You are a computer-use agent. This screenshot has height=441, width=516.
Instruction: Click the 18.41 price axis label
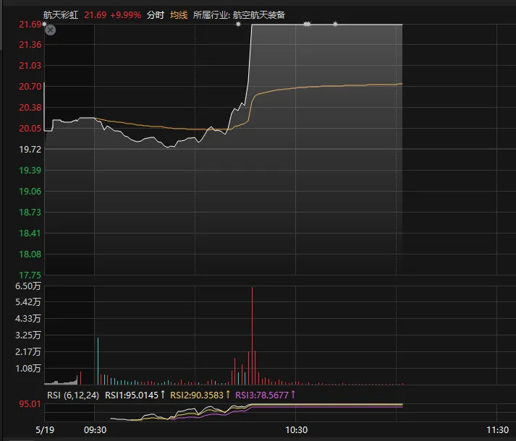point(30,234)
